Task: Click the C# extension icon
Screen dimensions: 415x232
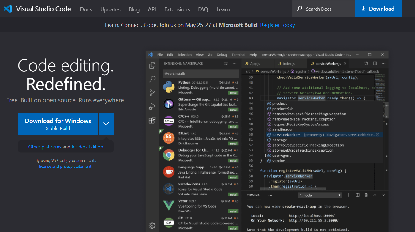Action: pyautogui.click(x=169, y=223)
